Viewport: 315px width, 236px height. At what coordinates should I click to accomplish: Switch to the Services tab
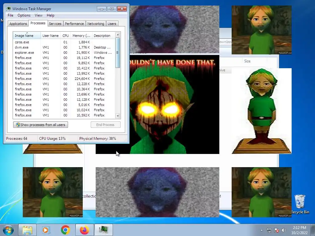pos(55,24)
